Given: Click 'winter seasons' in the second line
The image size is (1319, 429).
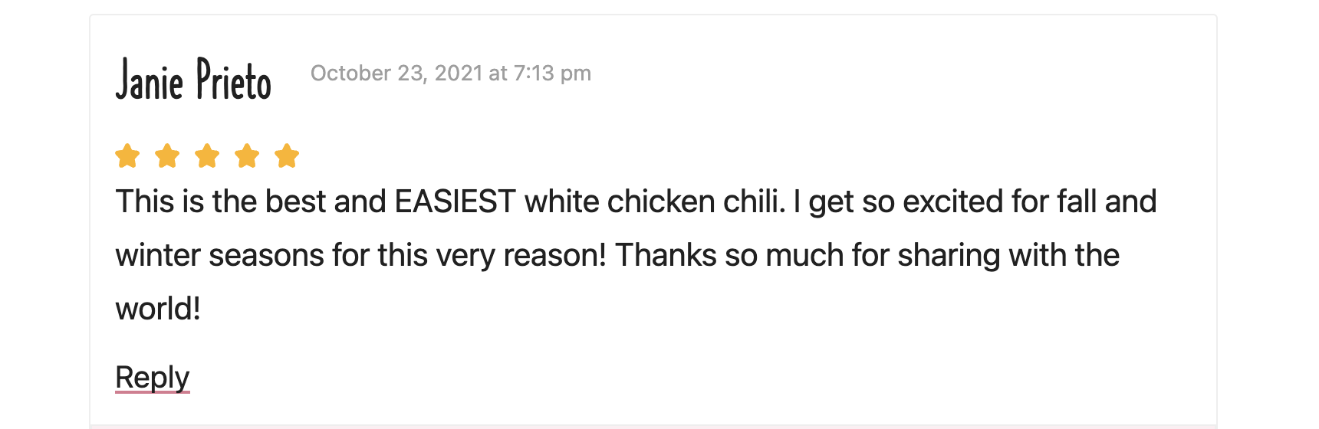Looking at the screenshot, I should 219,255.
